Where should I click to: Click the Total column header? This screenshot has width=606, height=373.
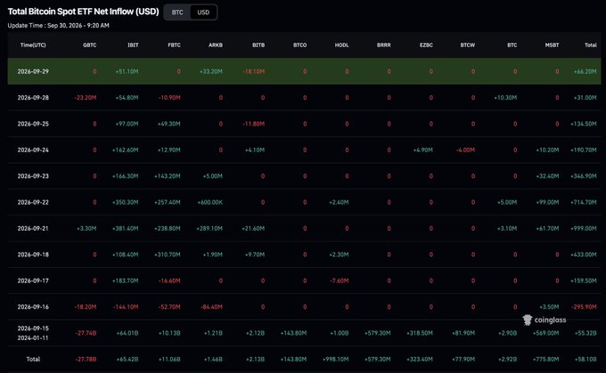click(x=591, y=45)
